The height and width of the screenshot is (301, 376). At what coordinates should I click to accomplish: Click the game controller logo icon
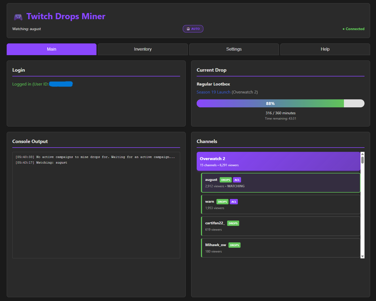click(18, 17)
